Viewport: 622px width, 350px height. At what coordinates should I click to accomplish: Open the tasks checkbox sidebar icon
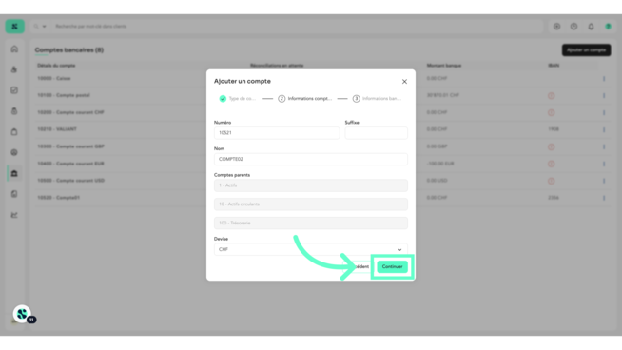point(14,90)
